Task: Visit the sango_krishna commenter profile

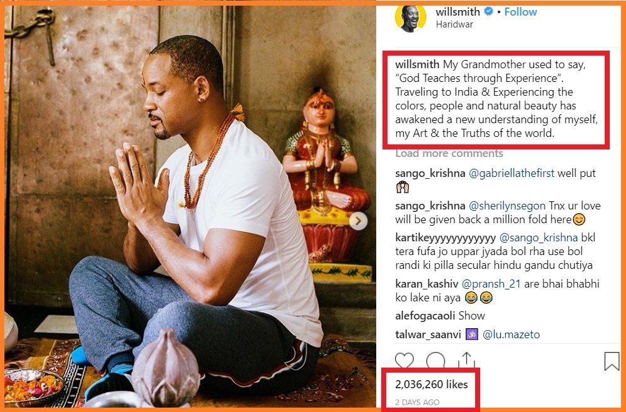Action: click(x=430, y=173)
